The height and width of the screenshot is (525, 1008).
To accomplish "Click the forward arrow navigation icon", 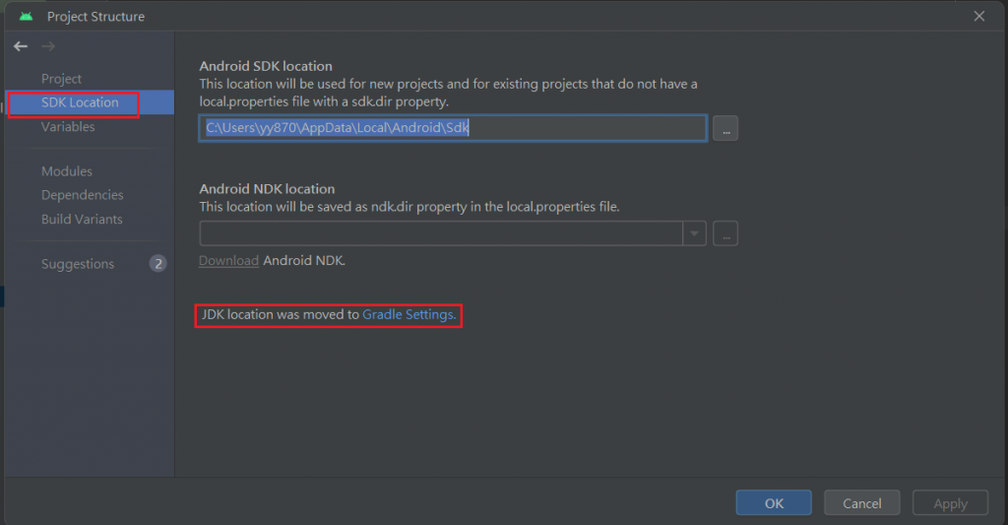I will (48, 46).
